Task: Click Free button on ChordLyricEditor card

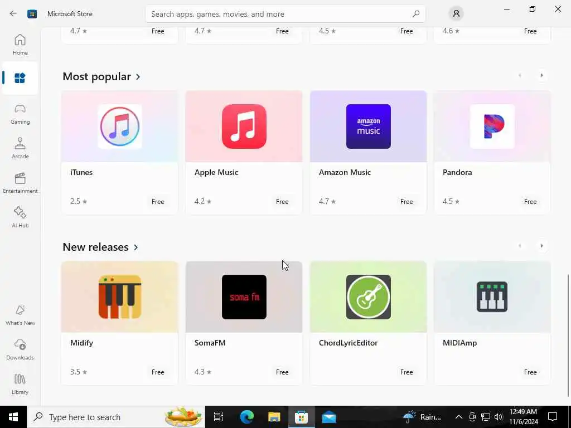Action: [x=407, y=372]
